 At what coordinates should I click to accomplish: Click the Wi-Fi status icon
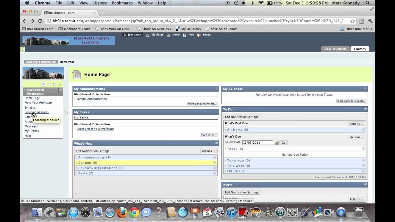[261, 3]
